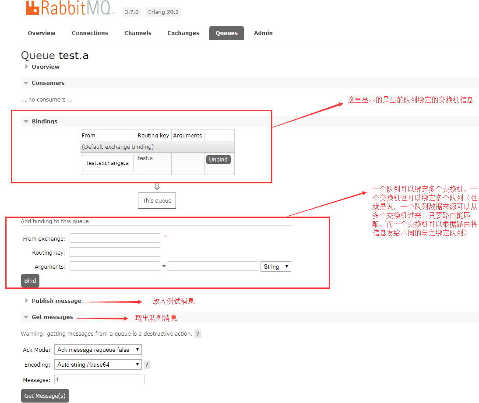Screen dimensions: 479x403
Task: Click the Erlang 20.2 label
Action: click(x=163, y=12)
